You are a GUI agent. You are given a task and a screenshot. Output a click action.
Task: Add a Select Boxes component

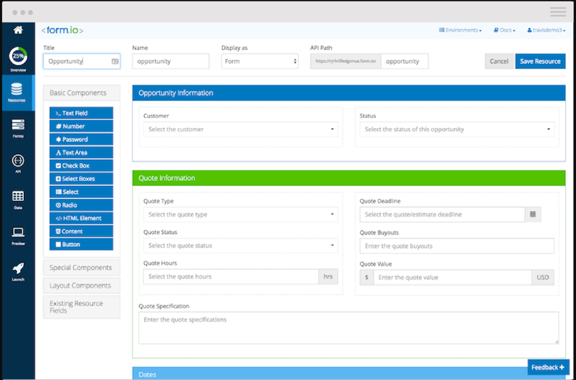tap(81, 179)
